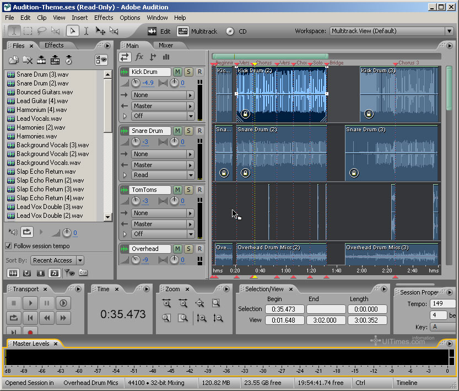Switch to the Effects panel tab
Screen dimensions: 459x391
tap(54, 45)
